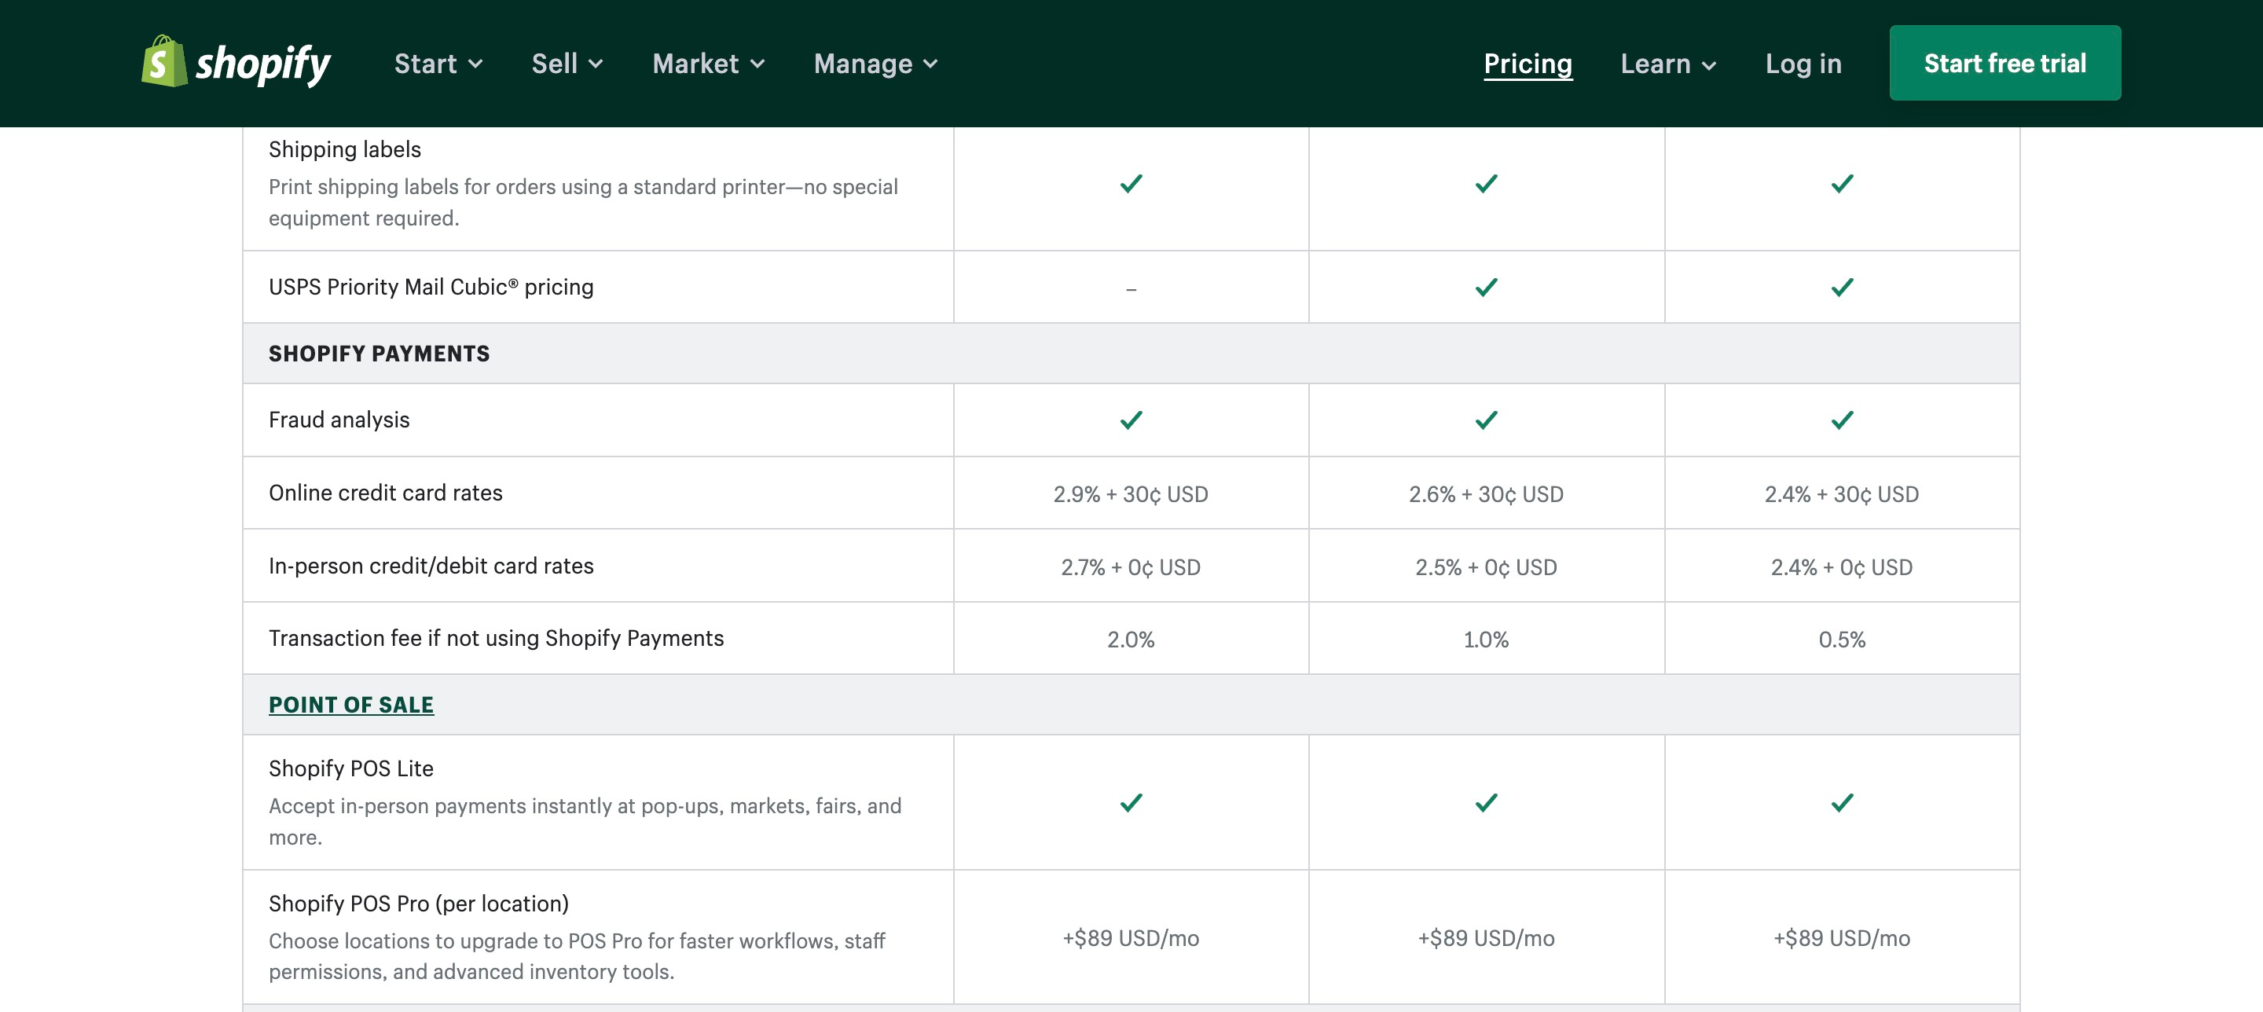
Task: Click the 2.9% + 30¢ USD rate cell
Action: pyautogui.click(x=1131, y=493)
